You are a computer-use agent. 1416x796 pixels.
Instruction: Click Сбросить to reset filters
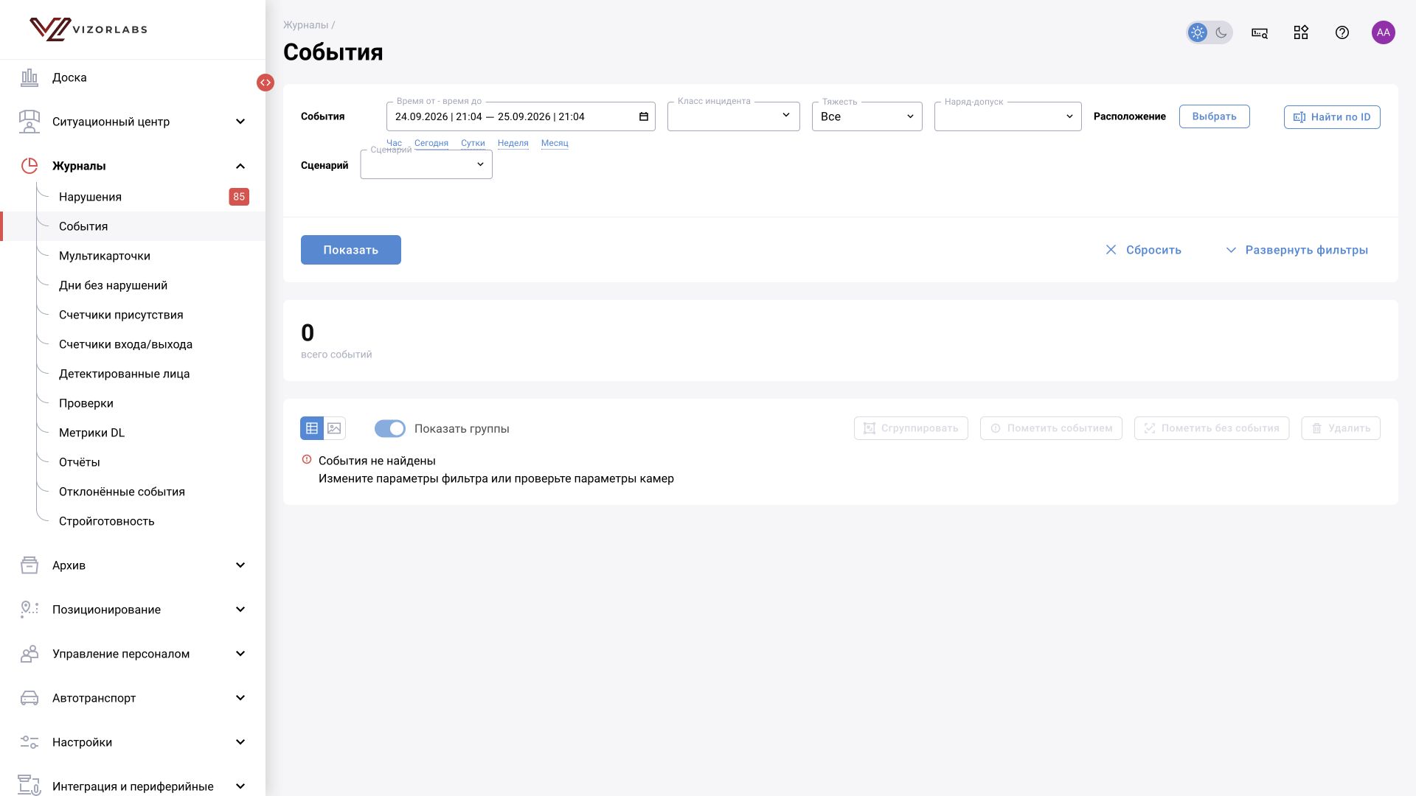[1143, 250]
